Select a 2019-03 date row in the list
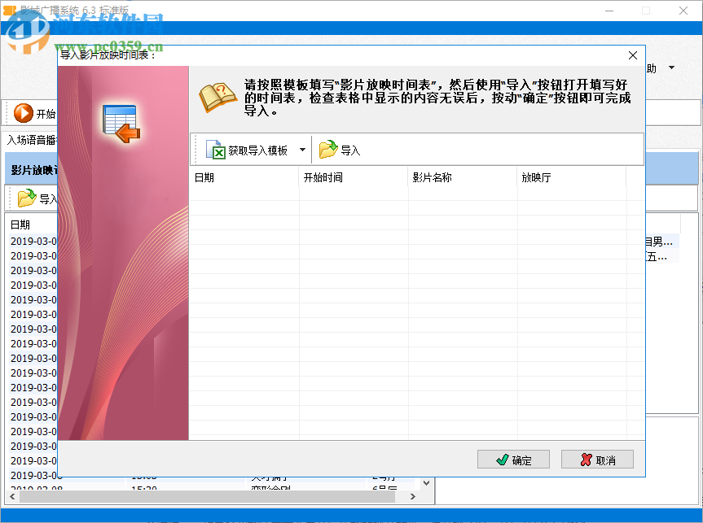703x523 pixels. click(x=33, y=241)
